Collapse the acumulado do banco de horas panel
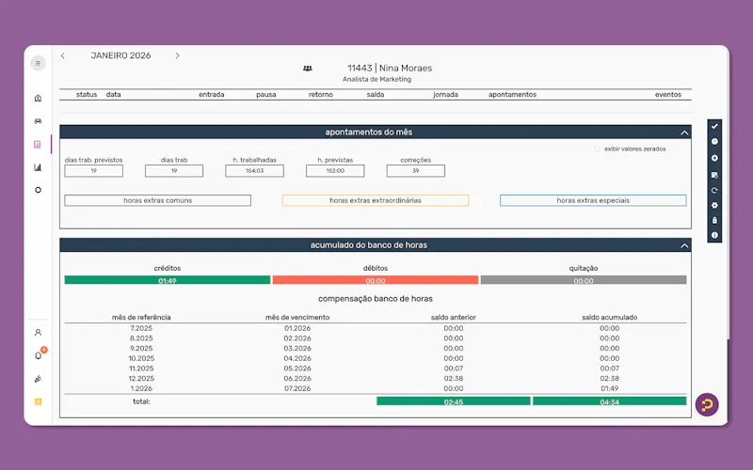The width and height of the screenshot is (753, 470). (x=684, y=245)
